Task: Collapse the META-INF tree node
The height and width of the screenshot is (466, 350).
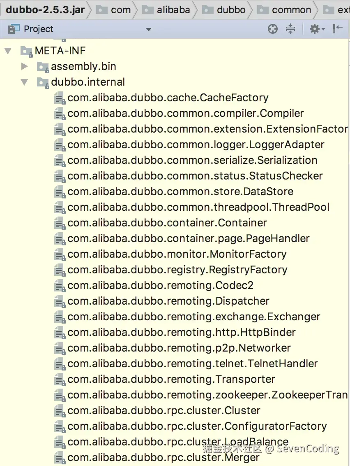Action: pyautogui.click(x=8, y=51)
